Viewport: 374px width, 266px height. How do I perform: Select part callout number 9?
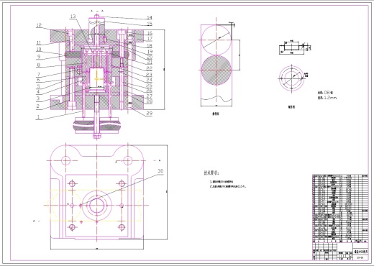[39, 57]
